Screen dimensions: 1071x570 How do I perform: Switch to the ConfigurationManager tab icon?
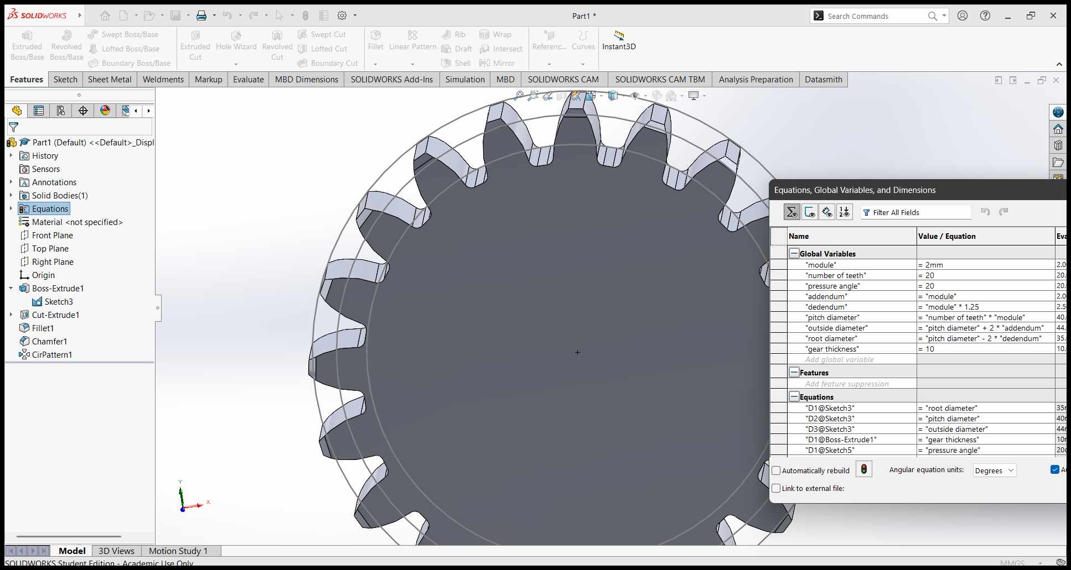(x=61, y=111)
